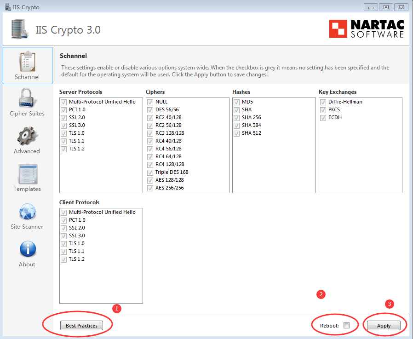Toggle the MD5 hash checkbox

coord(236,102)
